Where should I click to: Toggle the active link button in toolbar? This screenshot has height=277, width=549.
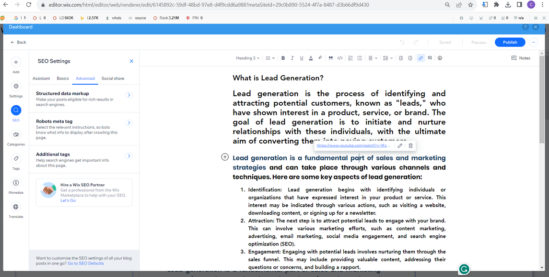point(421,58)
